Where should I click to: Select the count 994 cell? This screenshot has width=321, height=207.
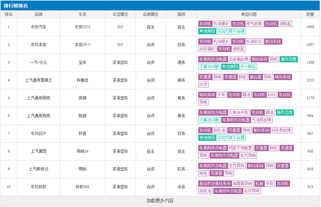coord(310,116)
